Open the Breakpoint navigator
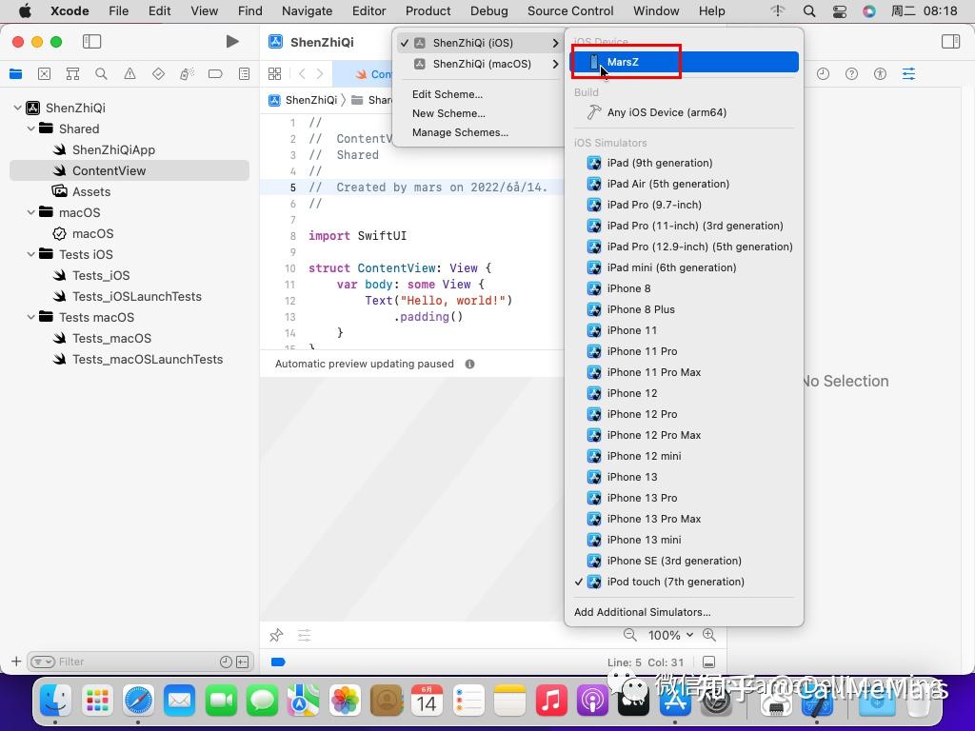This screenshot has height=731, width=975. 215,74
